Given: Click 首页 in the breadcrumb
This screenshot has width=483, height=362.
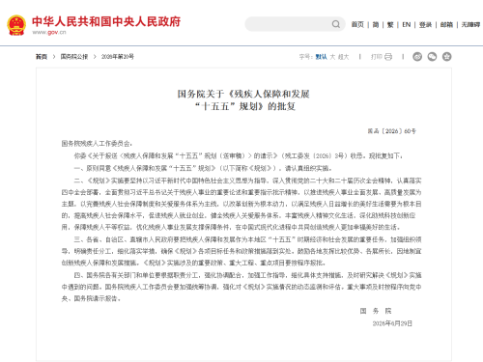Looking at the screenshot, I should pyautogui.click(x=42, y=57).
